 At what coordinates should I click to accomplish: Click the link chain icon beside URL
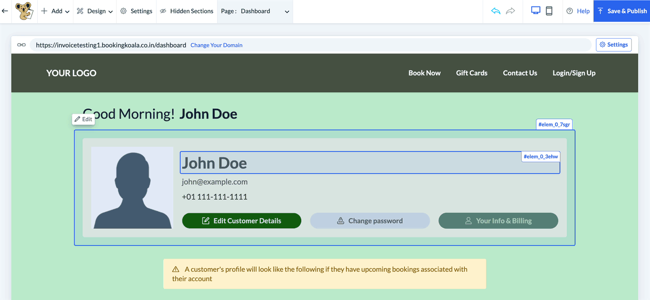(x=22, y=45)
